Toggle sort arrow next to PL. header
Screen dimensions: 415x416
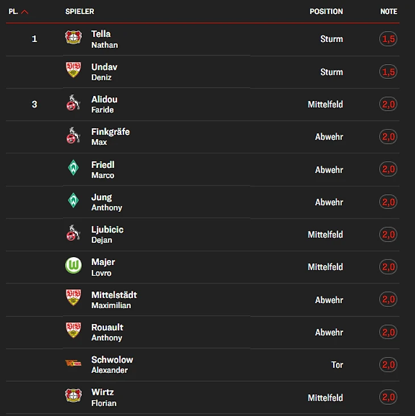click(x=24, y=12)
